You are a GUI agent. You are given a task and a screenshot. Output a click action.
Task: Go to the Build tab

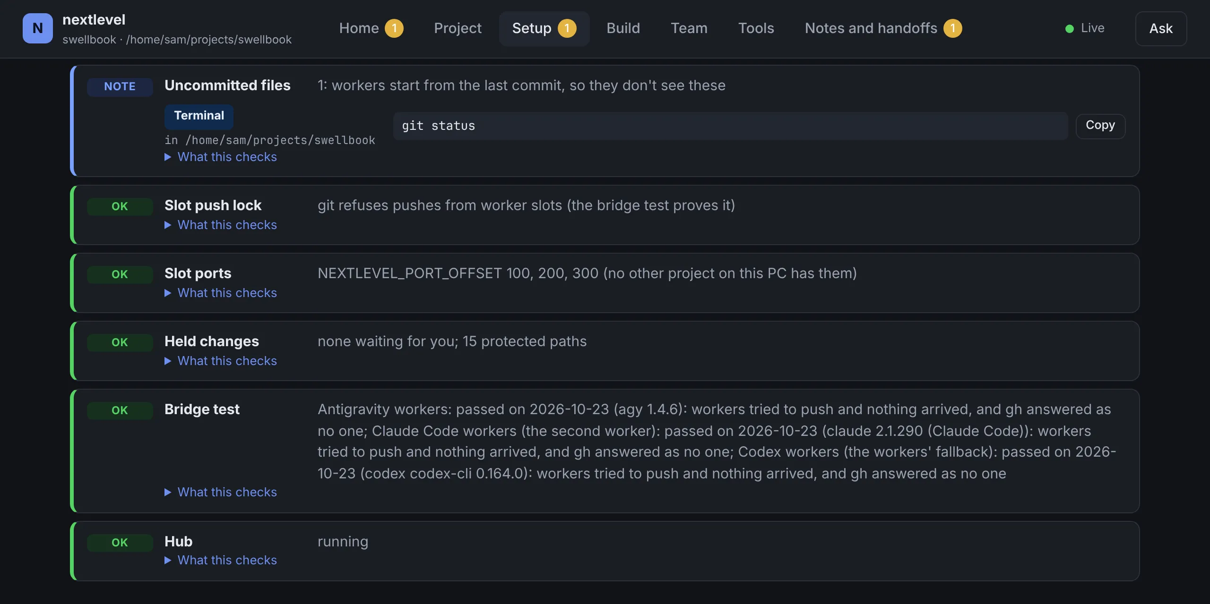tap(623, 28)
